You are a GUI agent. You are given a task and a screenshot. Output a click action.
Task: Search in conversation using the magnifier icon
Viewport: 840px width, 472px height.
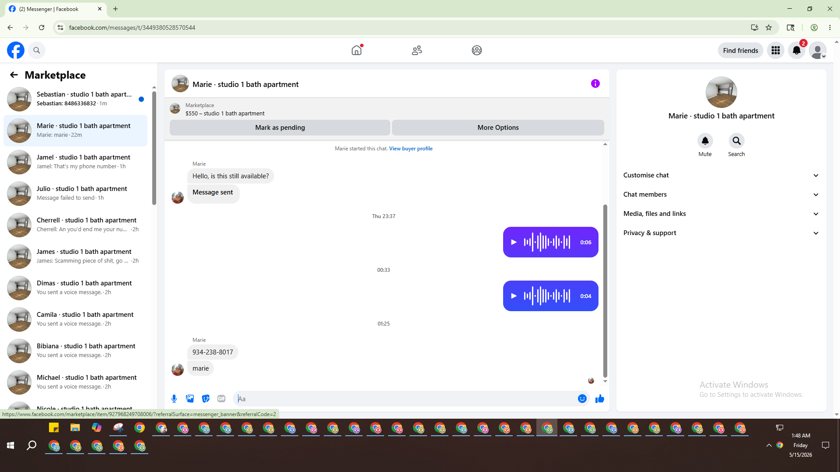pos(737,141)
